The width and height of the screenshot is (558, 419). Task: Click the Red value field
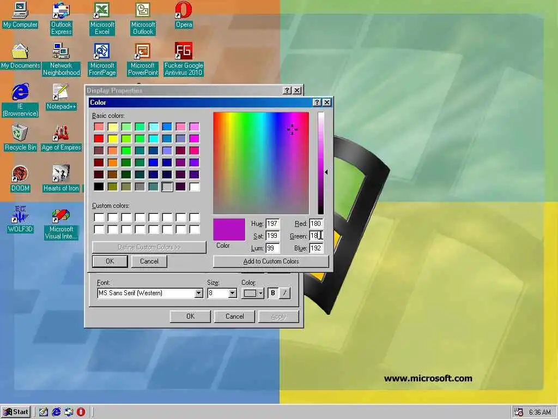pyautogui.click(x=316, y=224)
